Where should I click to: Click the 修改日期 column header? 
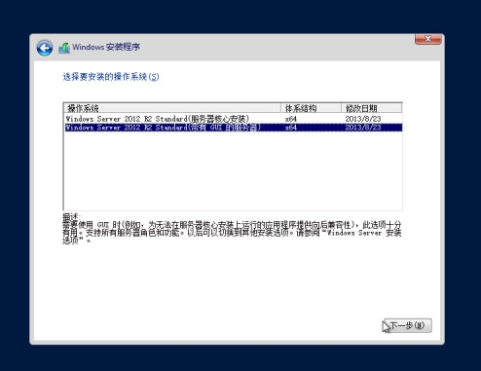(372, 108)
